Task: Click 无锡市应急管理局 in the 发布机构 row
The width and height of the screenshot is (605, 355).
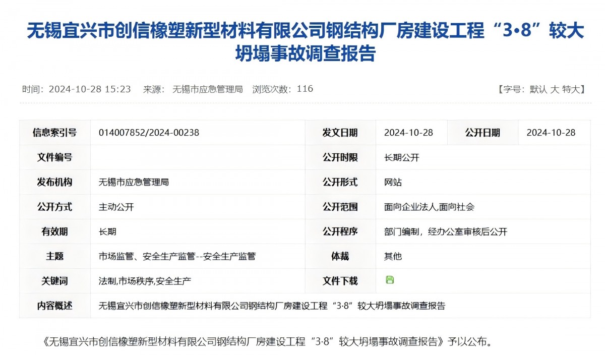Action: click(134, 182)
